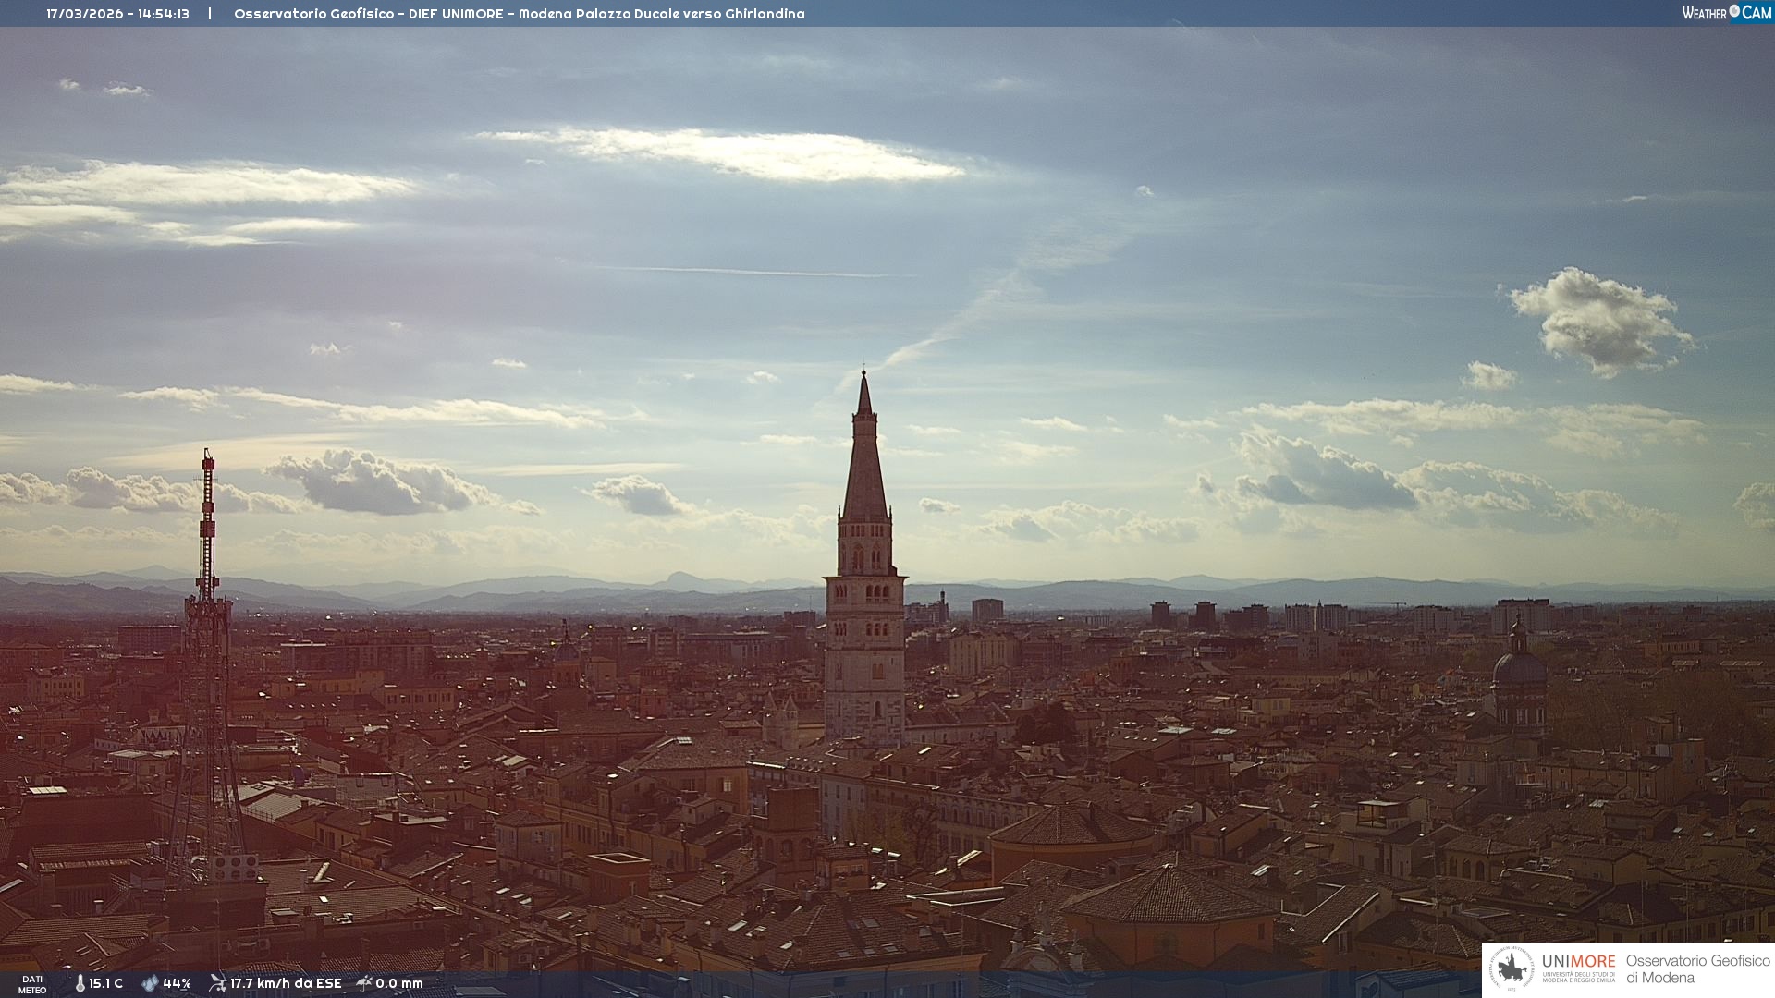The width and height of the screenshot is (1775, 998).
Task: Click the camera lens in WeatherCAM logo
Action: point(1734,12)
